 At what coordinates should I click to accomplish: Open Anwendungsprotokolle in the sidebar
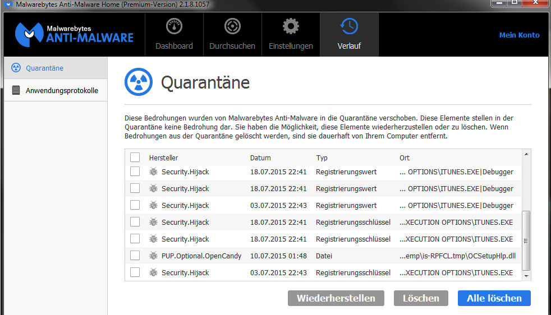tap(56, 90)
